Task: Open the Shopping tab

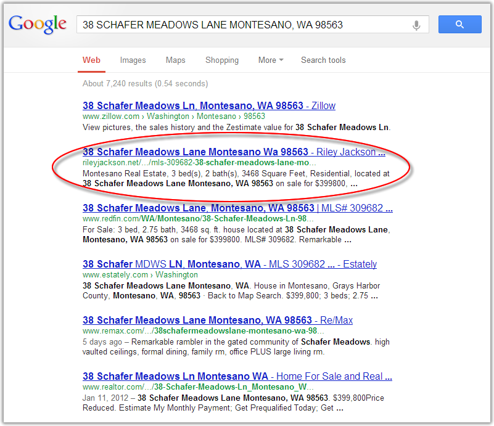Action: (222, 60)
